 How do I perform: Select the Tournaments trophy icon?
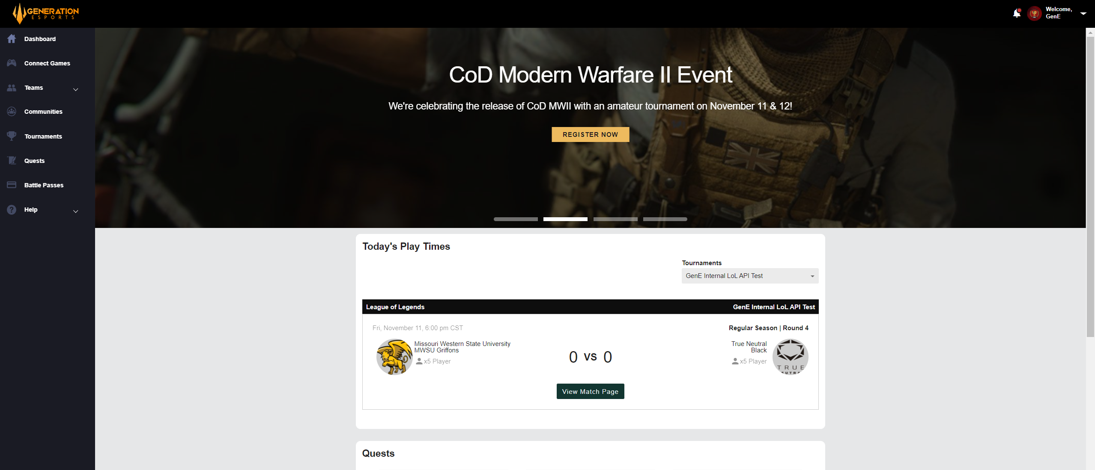(x=12, y=136)
